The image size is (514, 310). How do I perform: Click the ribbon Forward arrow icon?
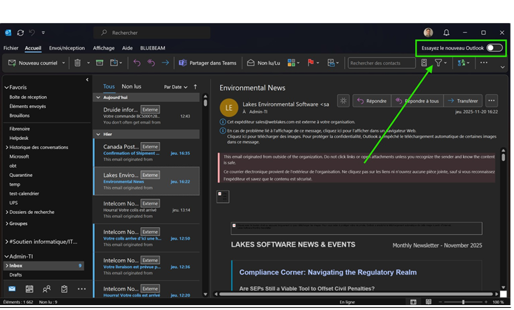click(165, 63)
